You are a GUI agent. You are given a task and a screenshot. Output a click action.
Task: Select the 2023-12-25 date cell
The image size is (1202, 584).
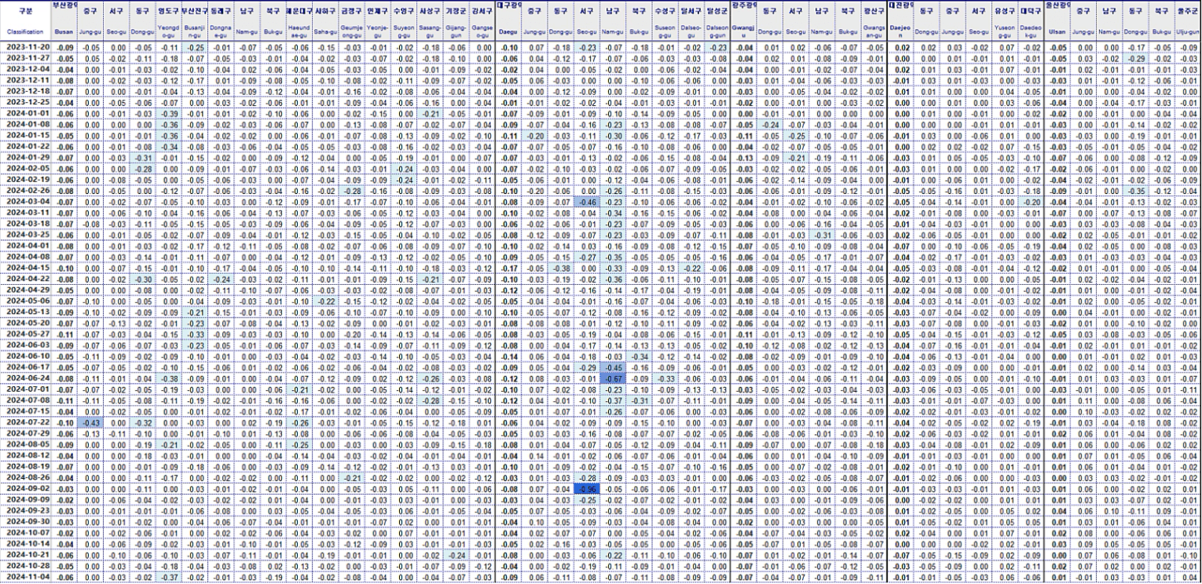coord(25,102)
